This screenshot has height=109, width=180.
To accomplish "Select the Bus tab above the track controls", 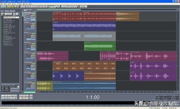I will click(30, 10).
